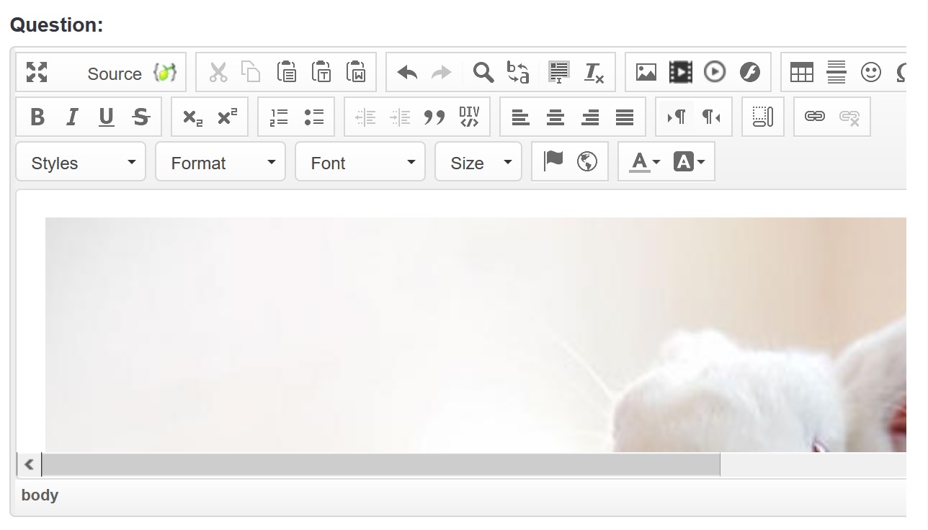Open the Styles dropdown
This screenshot has height=530, width=928.
click(81, 163)
